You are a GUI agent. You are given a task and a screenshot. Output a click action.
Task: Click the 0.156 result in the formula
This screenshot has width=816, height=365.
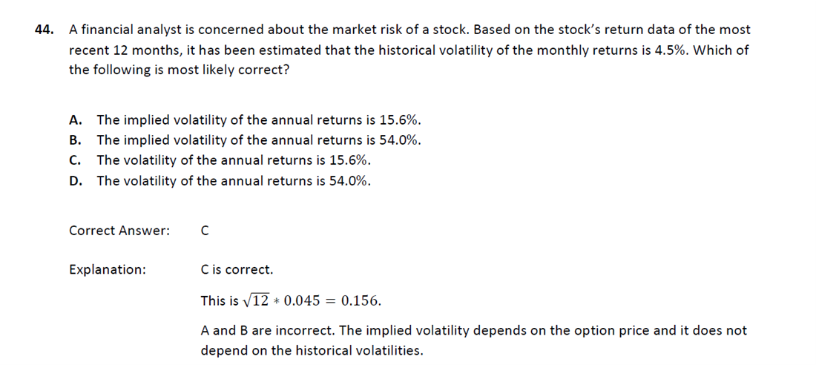[x=361, y=301]
